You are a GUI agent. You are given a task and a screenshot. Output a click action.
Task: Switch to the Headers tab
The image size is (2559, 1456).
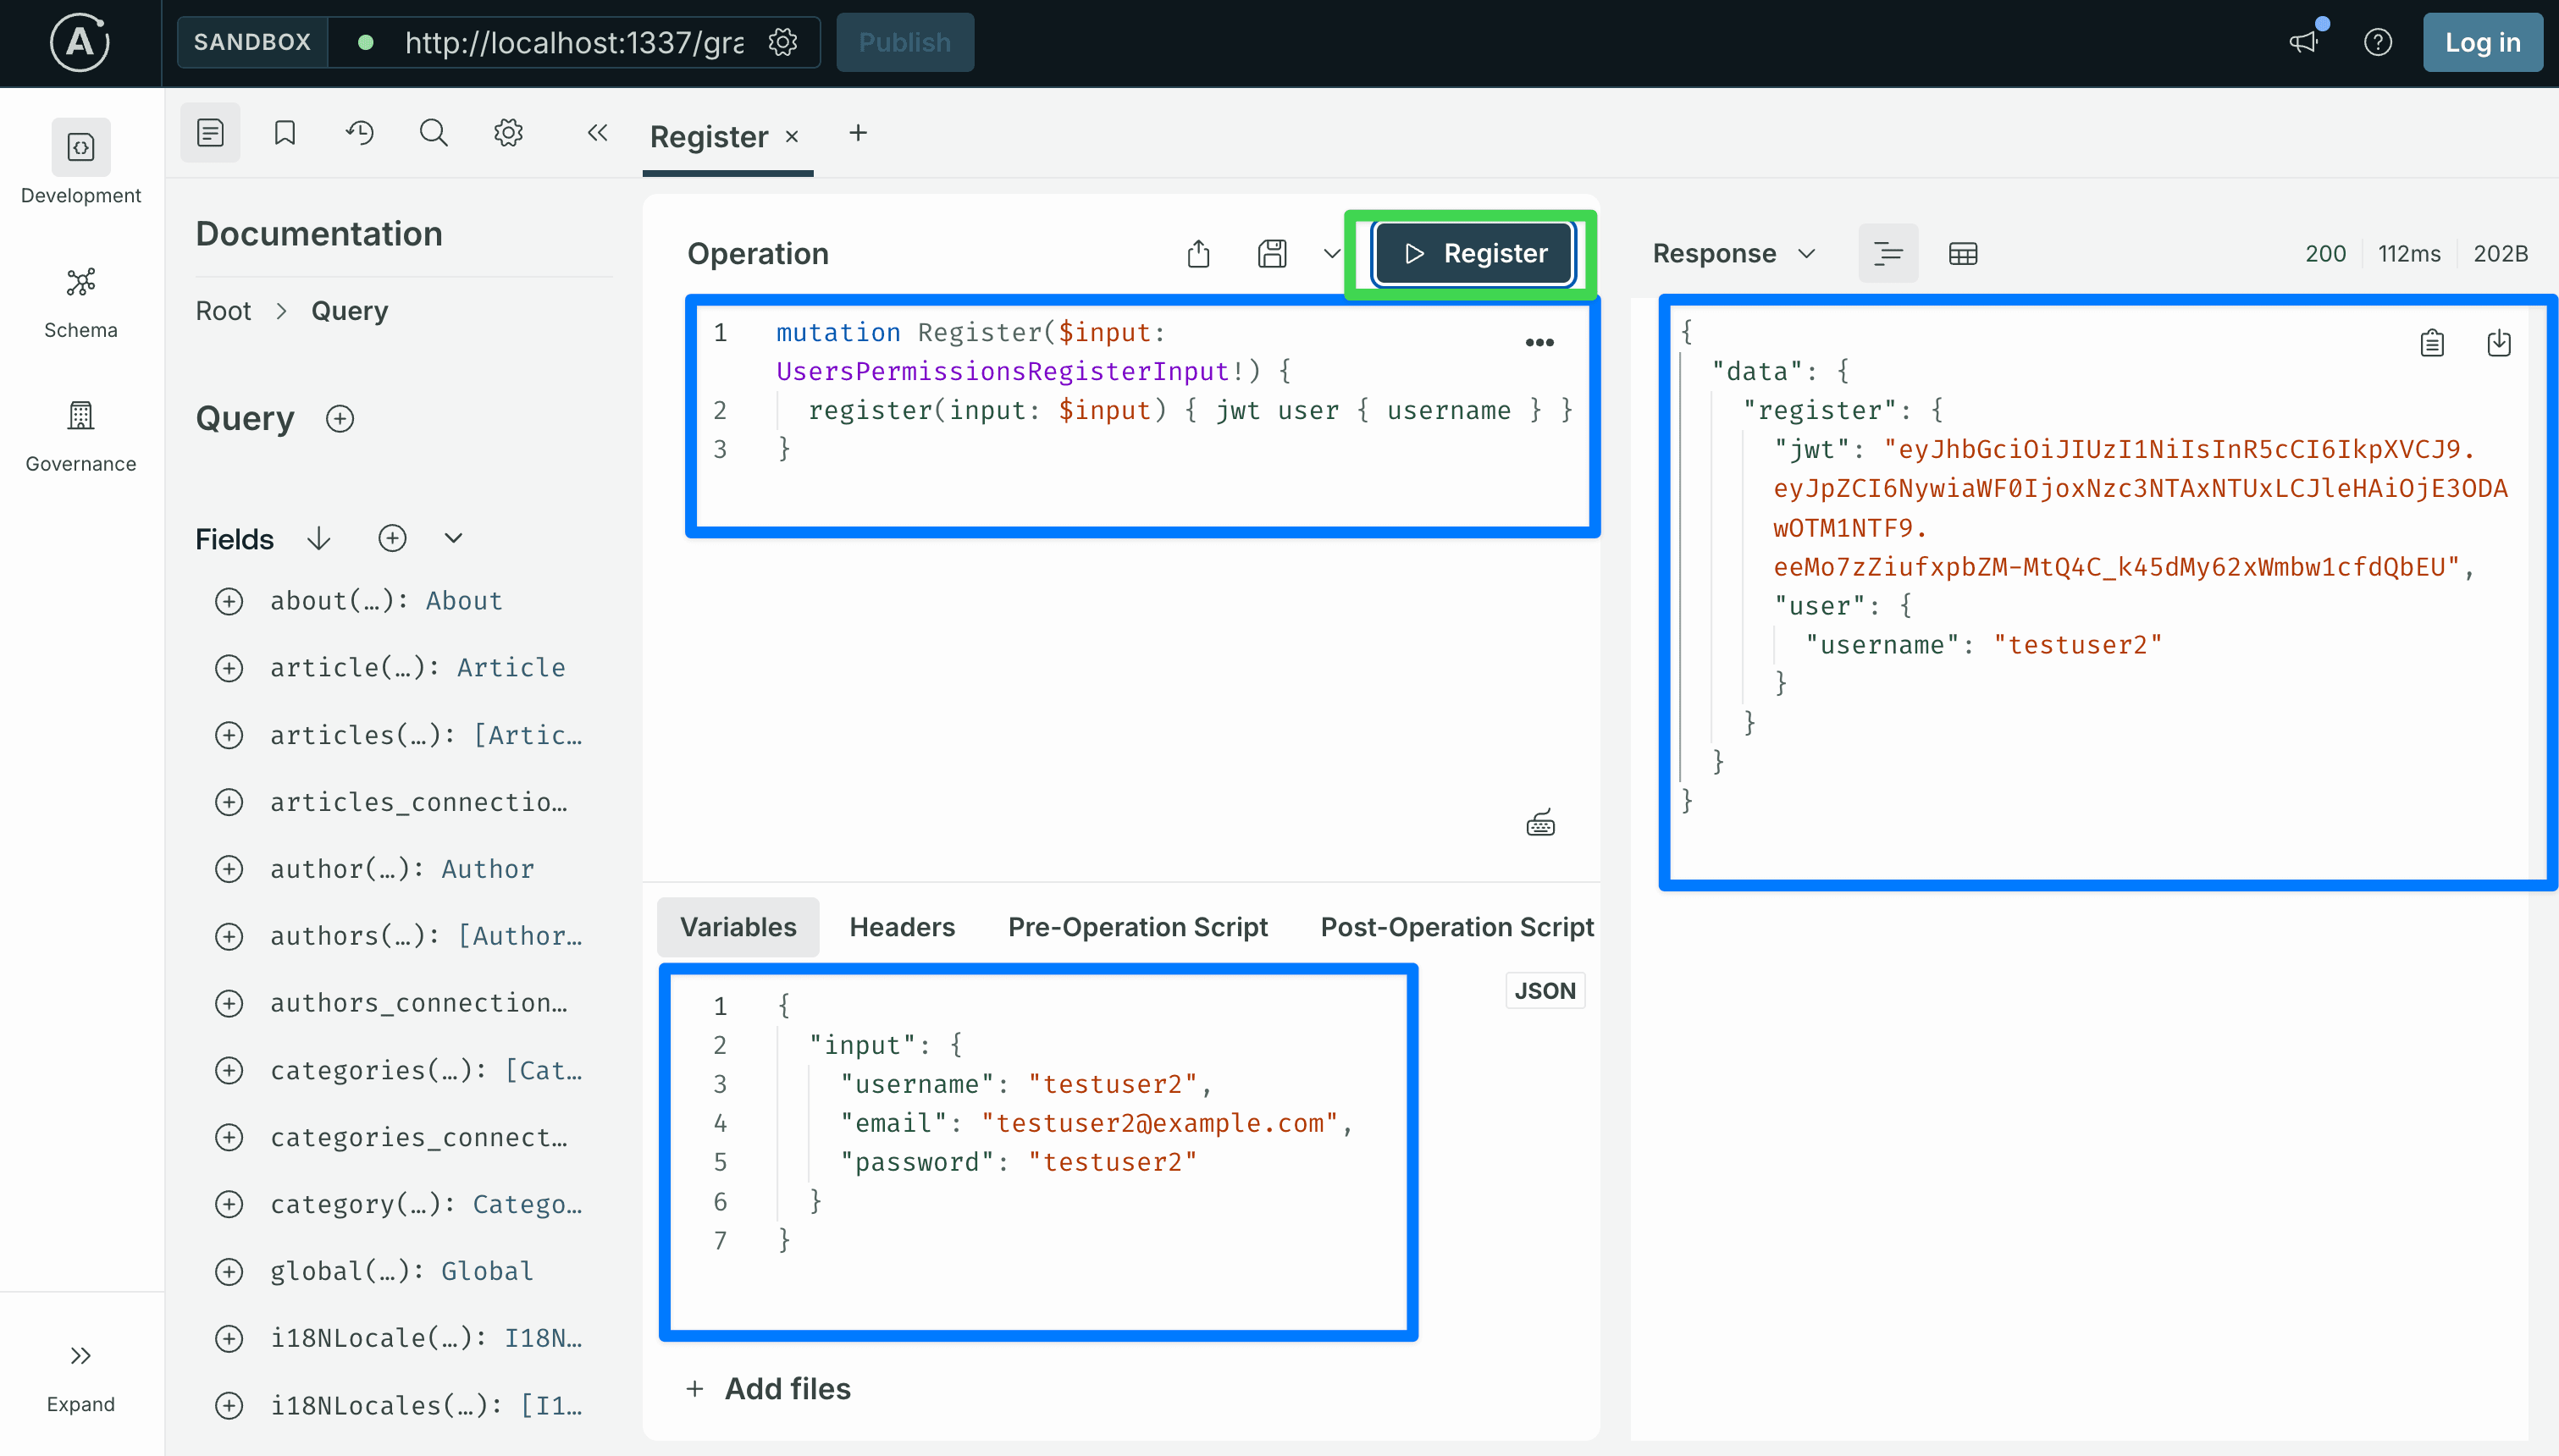[902, 927]
